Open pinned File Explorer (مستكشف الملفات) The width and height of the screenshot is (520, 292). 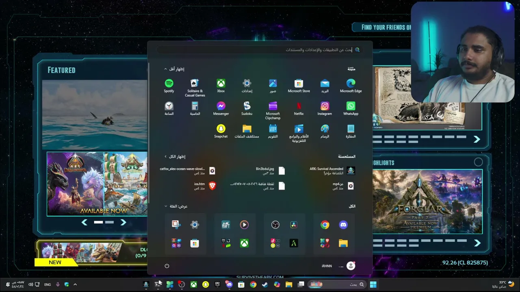(247, 131)
